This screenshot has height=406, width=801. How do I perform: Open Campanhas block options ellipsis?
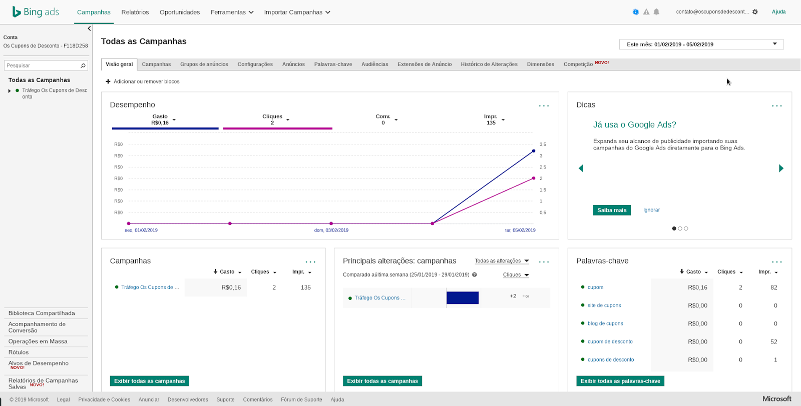[310, 261]
